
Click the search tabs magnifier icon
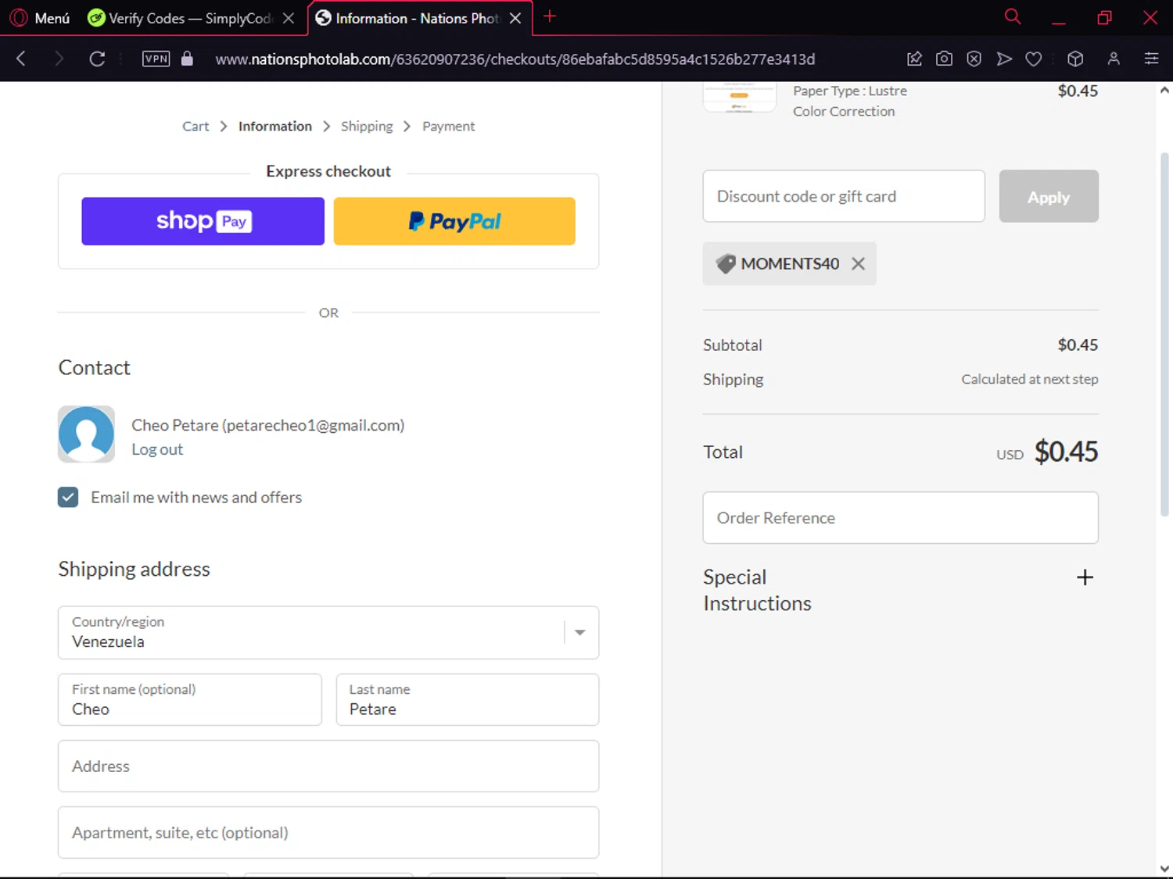tap(1013, 17)
